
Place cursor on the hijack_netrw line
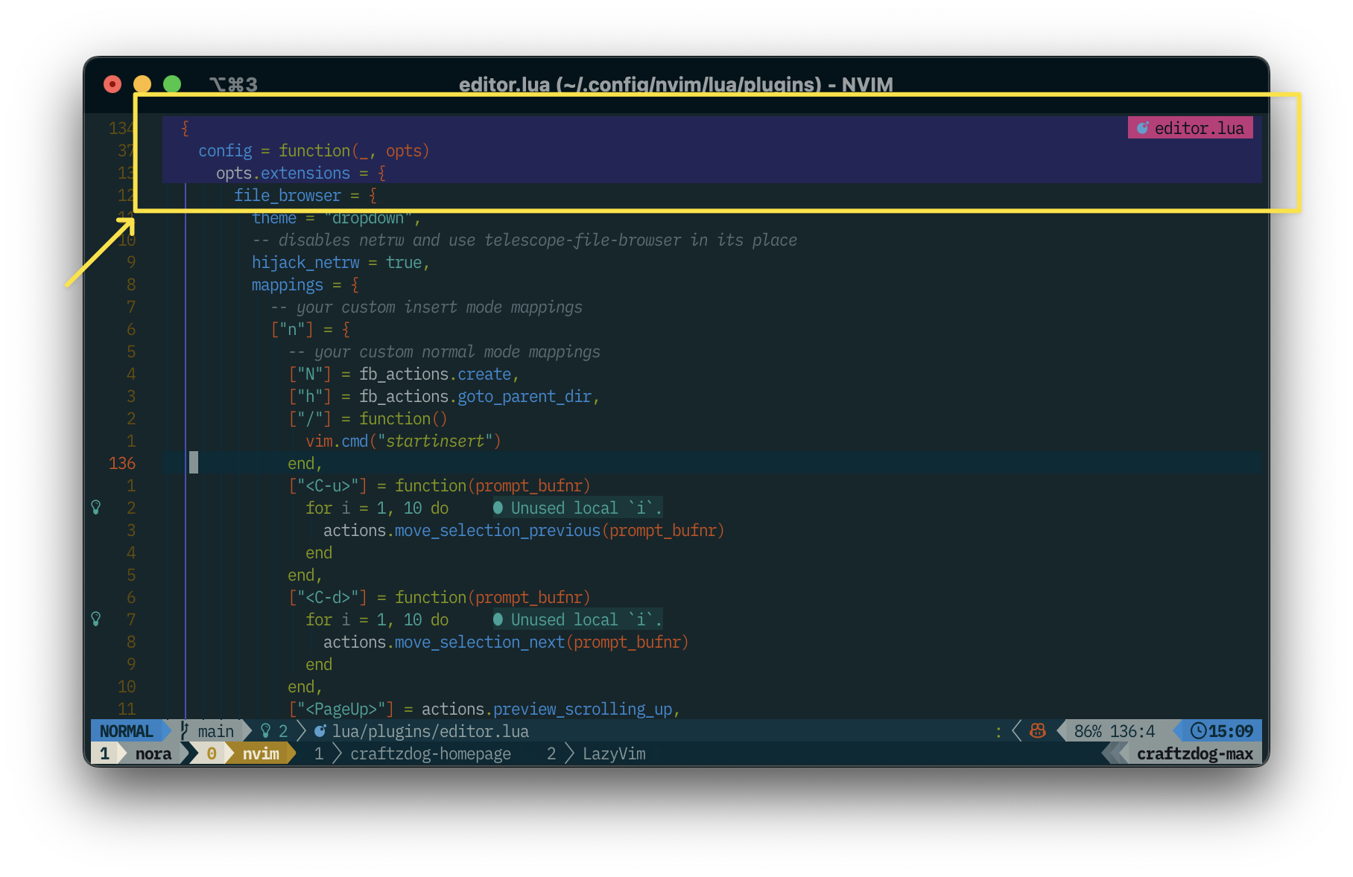point(305,262)
